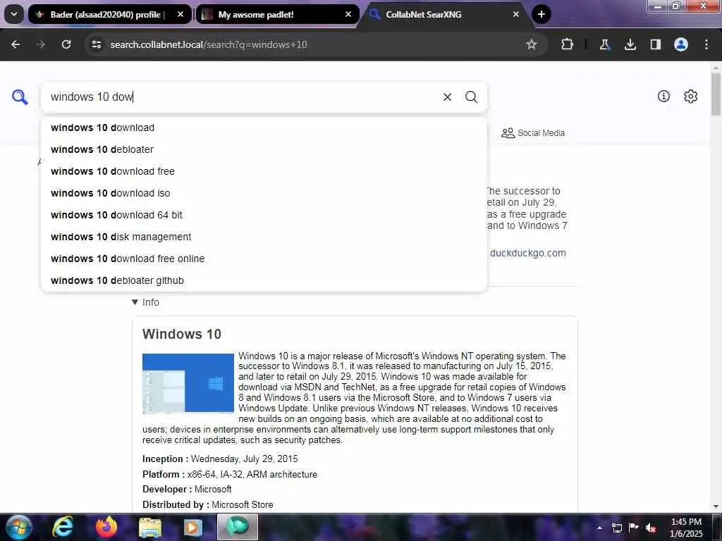Close the CollabNet SearXNG tab
This screenshot has width=722, height=541.
tap(515, 14)
